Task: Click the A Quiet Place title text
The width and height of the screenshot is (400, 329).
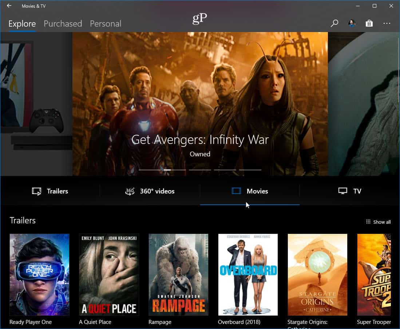Action: tap(95, 322)
